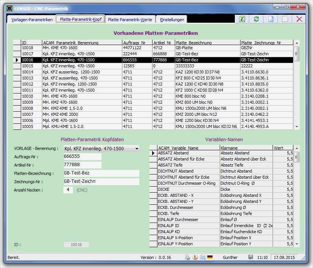
Task: Open the Vorlagen-Parametriken tab
Action: (x=32, y=20)
